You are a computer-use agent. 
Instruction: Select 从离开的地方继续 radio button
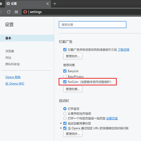pyautogui.click(x=65, y=114)
